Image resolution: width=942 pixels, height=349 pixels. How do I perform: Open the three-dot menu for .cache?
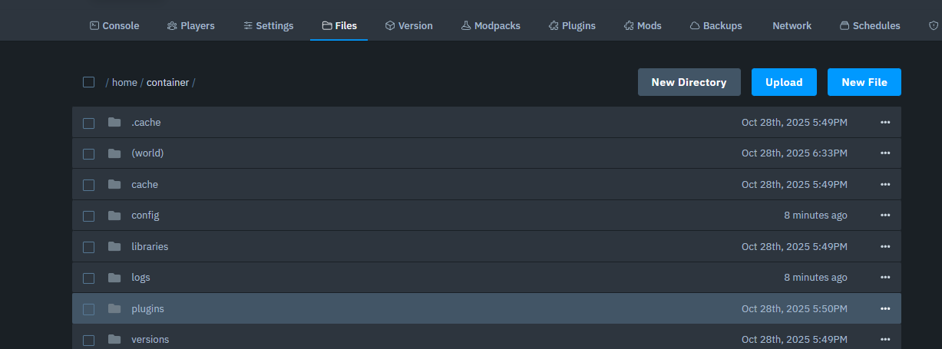[885, 123]
